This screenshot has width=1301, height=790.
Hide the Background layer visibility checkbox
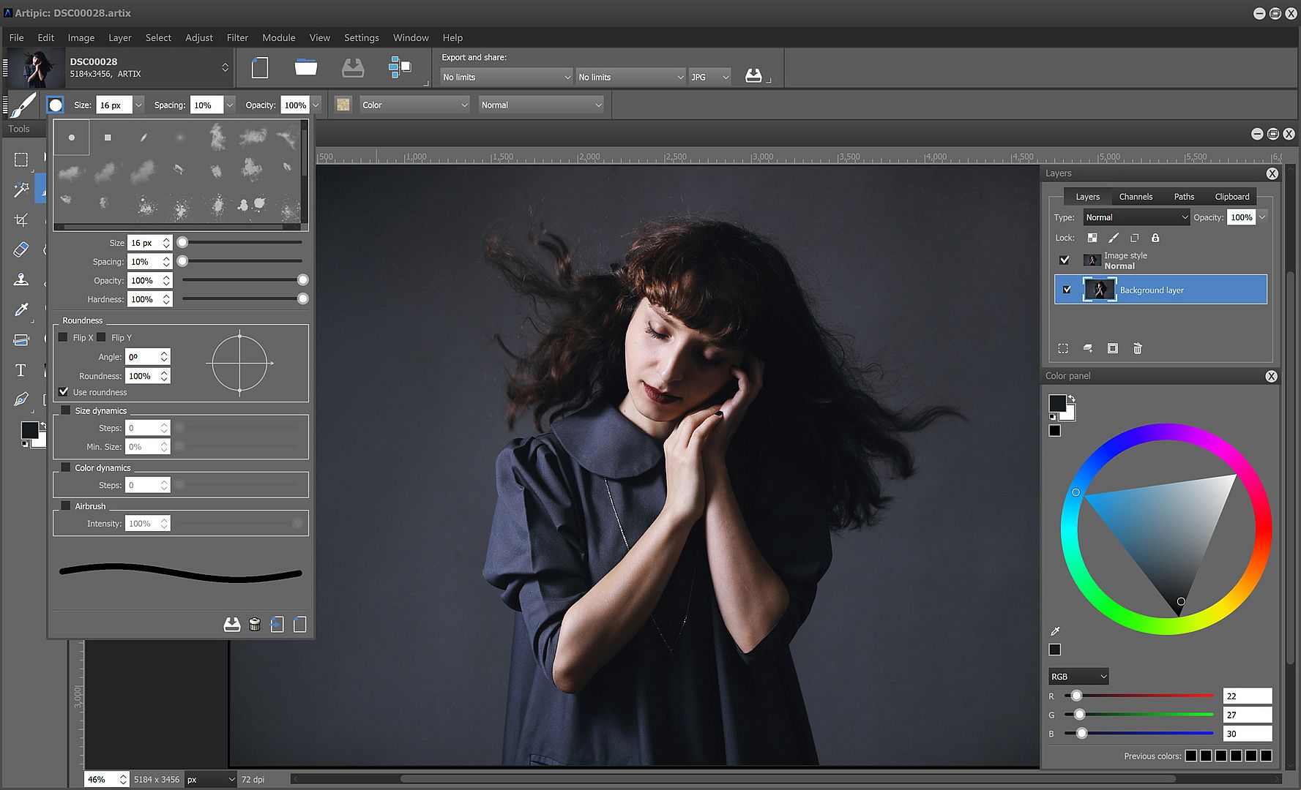tap(1067, 290)
